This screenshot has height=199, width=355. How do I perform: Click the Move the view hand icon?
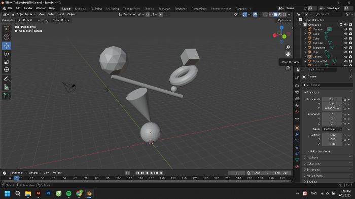[x=288, y=54]
